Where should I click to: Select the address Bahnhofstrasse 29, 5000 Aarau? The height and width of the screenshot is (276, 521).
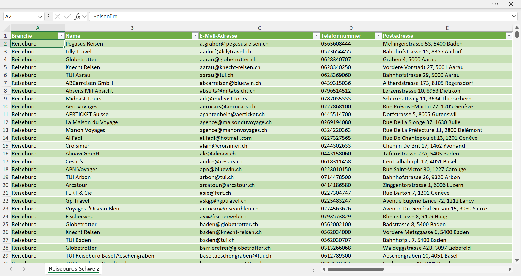click(x=447, y=75)
